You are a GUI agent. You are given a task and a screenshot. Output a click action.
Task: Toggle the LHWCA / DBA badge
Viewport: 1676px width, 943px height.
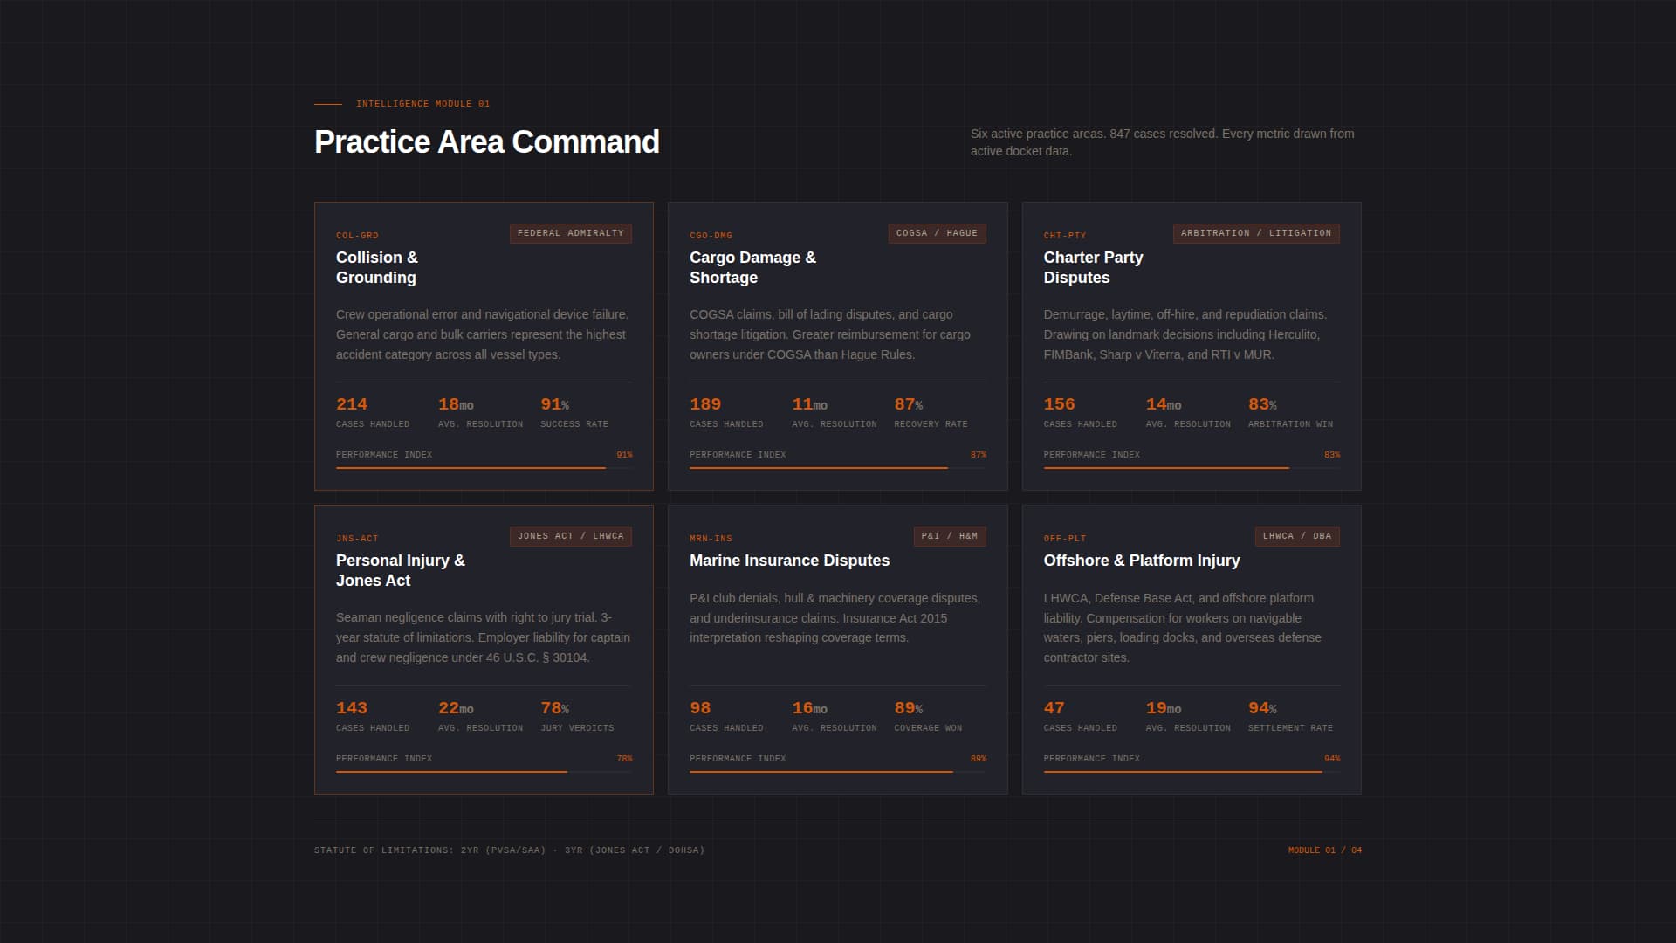[1296, 536]
